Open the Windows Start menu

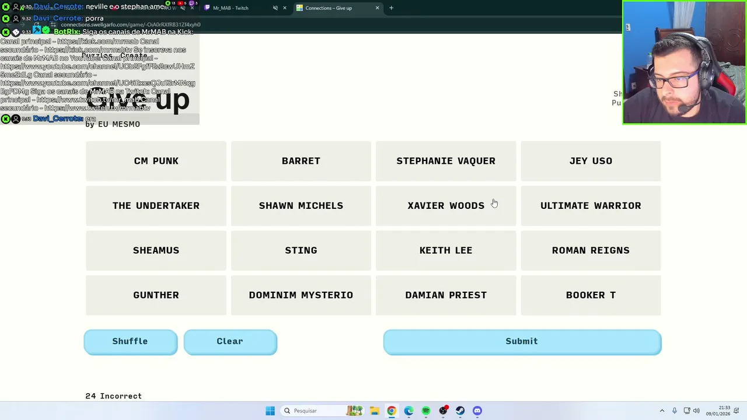click(x=270, y=411)
